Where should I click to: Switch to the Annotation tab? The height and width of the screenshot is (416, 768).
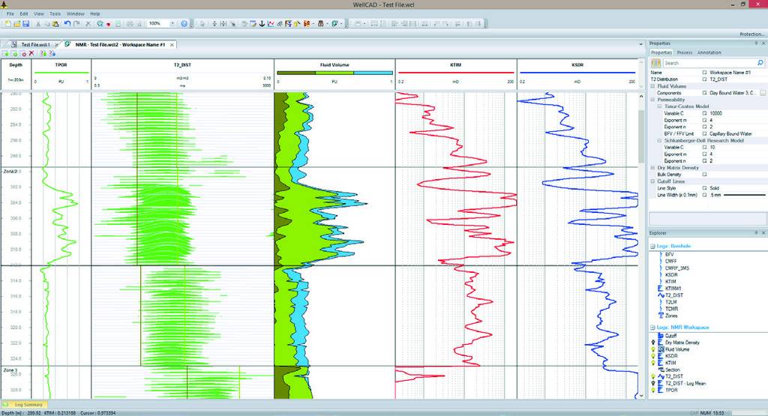[x=709, y=52]
